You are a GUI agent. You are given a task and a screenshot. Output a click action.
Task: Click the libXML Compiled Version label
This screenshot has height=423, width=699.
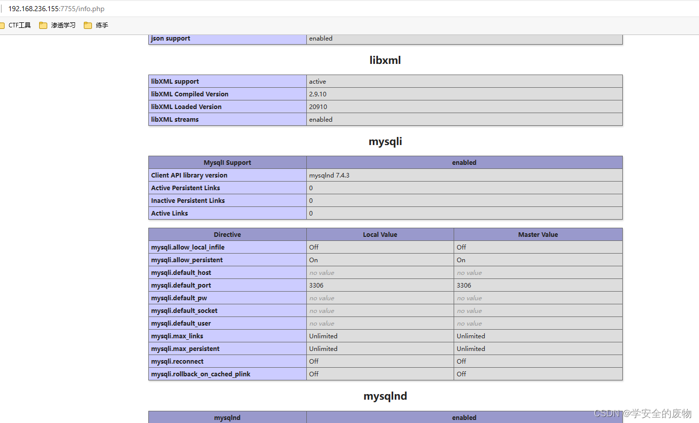(189, 94)
